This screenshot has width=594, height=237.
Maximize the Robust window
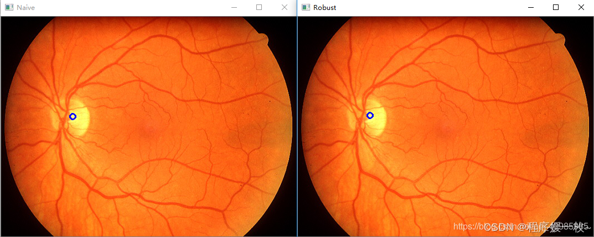click(556, 7)
